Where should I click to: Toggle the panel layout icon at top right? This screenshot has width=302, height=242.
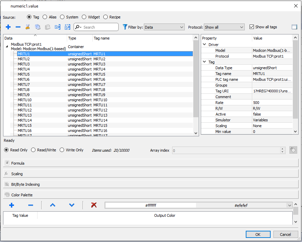(x=295, y=27)
